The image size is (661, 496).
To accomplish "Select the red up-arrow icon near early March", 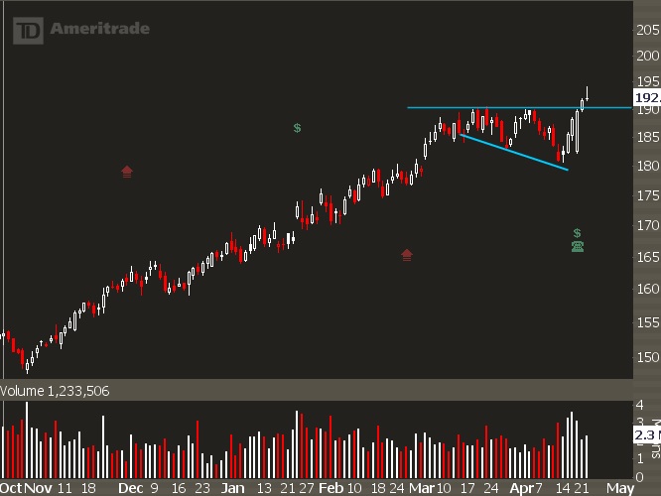I will pyautogui.click(x=406, y=255).
